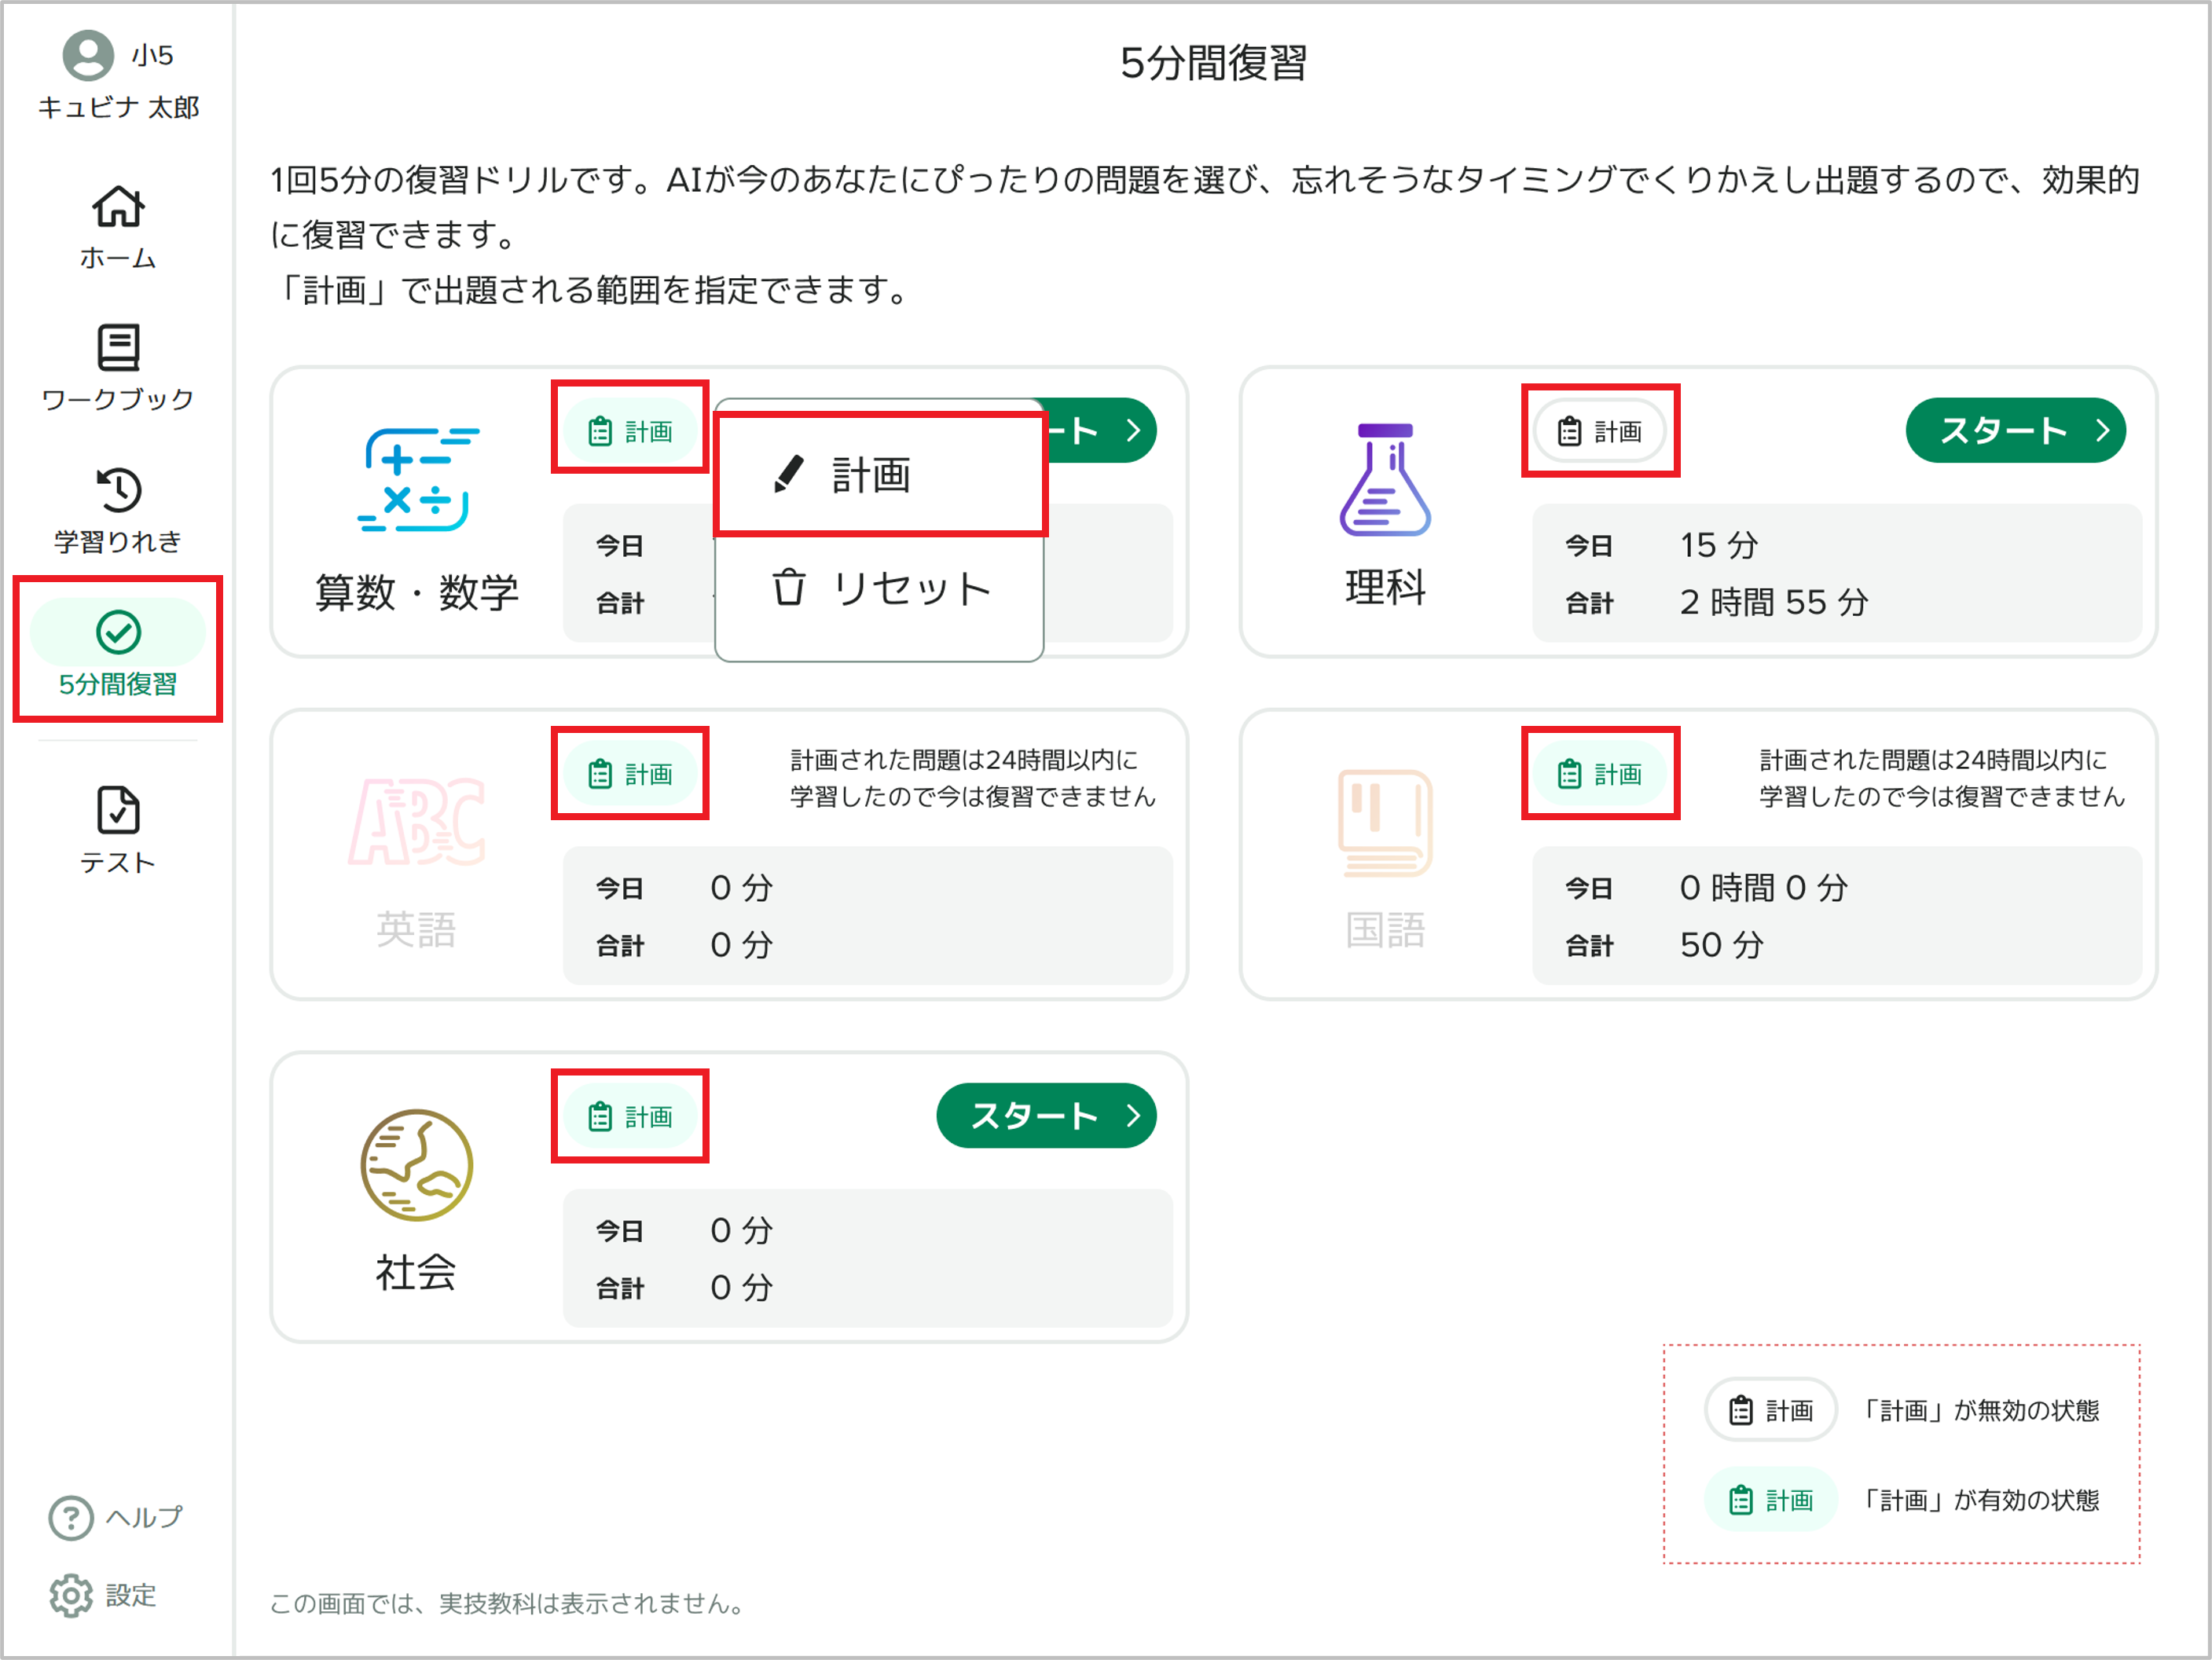2212x1660 pixels.
Task: Click the 算数・数学 subject label
Action: (417, 592)
